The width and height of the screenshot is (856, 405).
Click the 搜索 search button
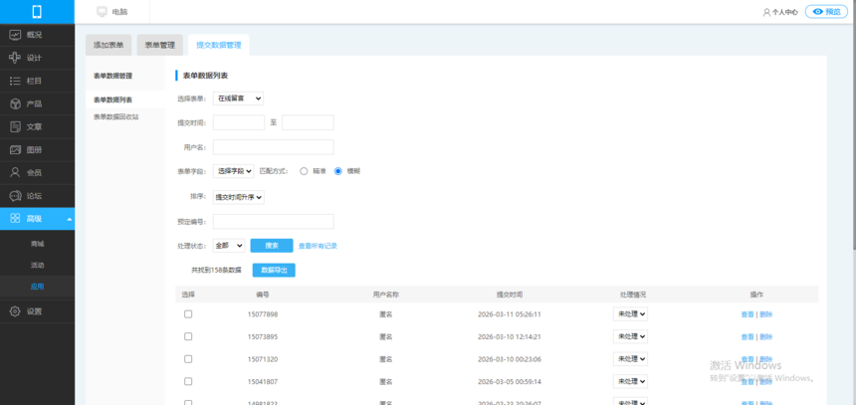(272, 245)
